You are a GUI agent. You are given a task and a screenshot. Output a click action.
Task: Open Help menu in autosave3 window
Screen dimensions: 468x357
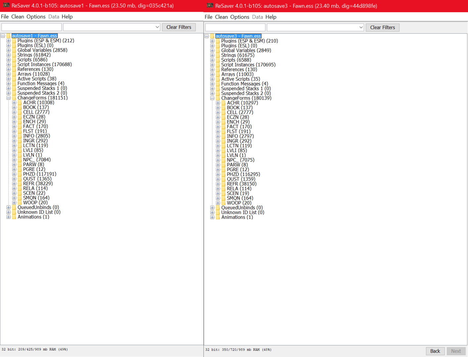coord(271,17)
